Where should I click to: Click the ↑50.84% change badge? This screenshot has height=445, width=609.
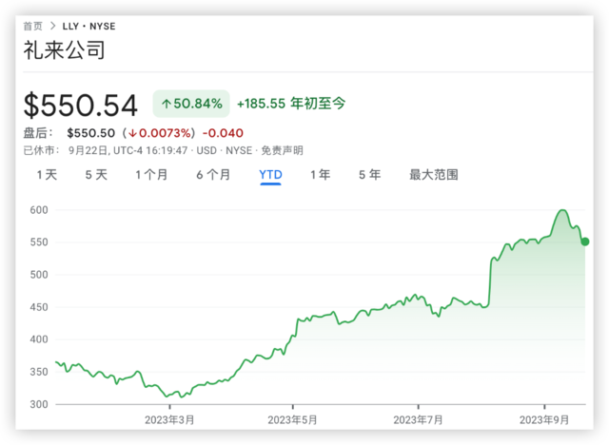[x=191, y=104]
